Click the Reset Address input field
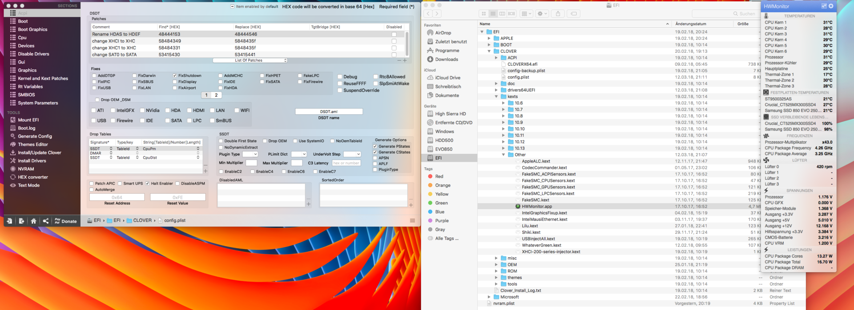The height and width of the screenshot is (310, 854). (117, 197)
